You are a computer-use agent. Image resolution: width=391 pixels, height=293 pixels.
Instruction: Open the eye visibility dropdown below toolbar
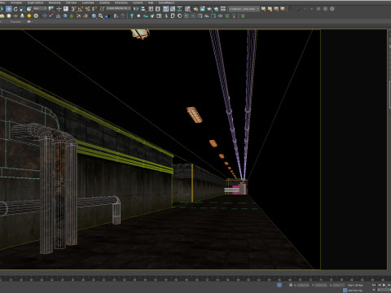coord(29,22)
